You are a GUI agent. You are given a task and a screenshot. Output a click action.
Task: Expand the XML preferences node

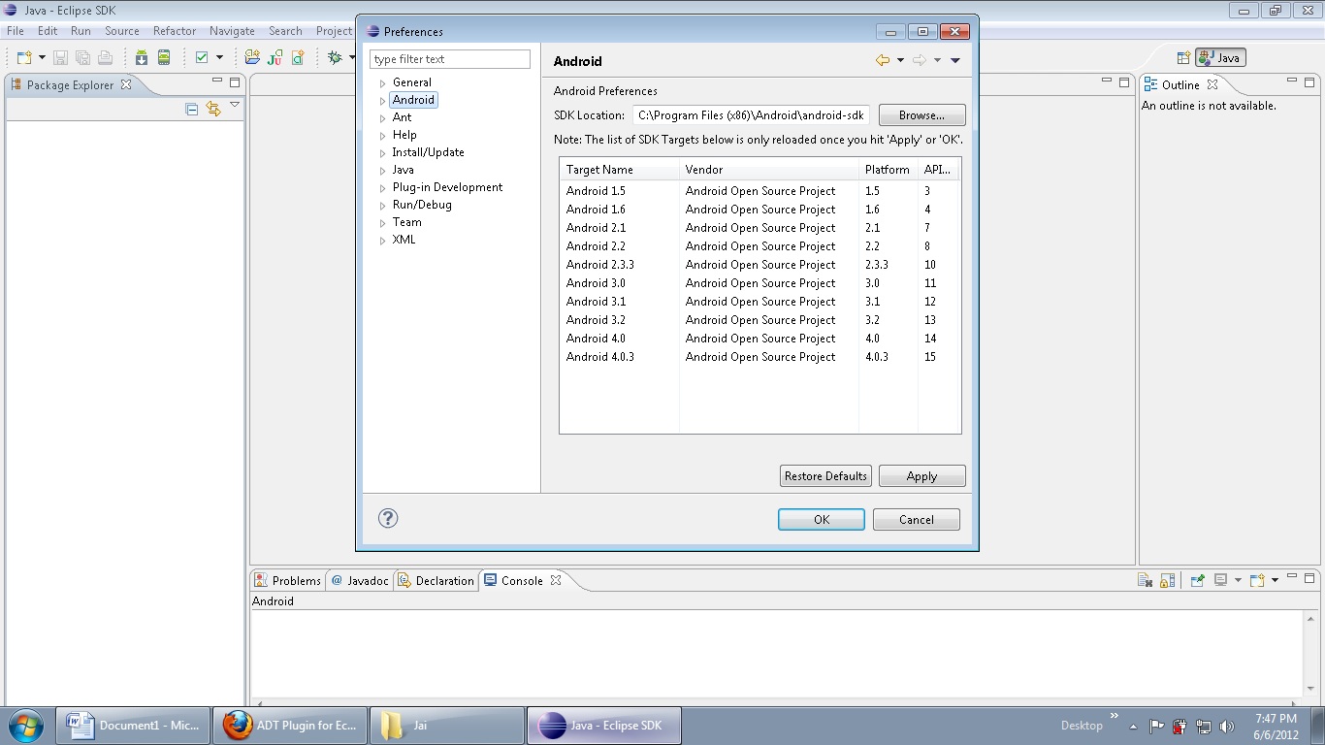coord(383,241)
